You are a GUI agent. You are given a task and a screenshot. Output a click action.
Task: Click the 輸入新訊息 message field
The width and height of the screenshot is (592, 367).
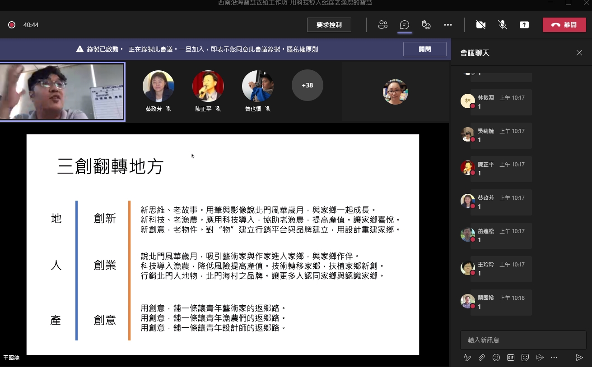[x=523, y=340]
